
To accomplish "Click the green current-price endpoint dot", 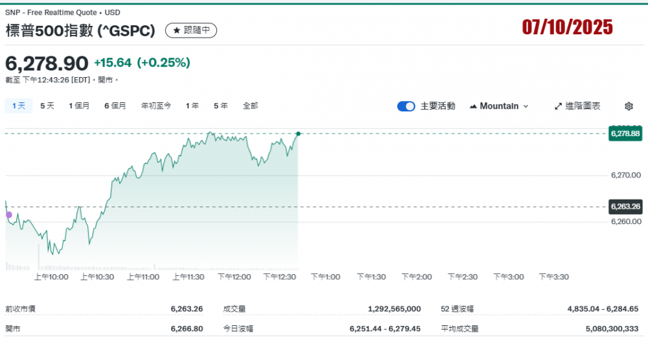I will (x=298, y=134).
